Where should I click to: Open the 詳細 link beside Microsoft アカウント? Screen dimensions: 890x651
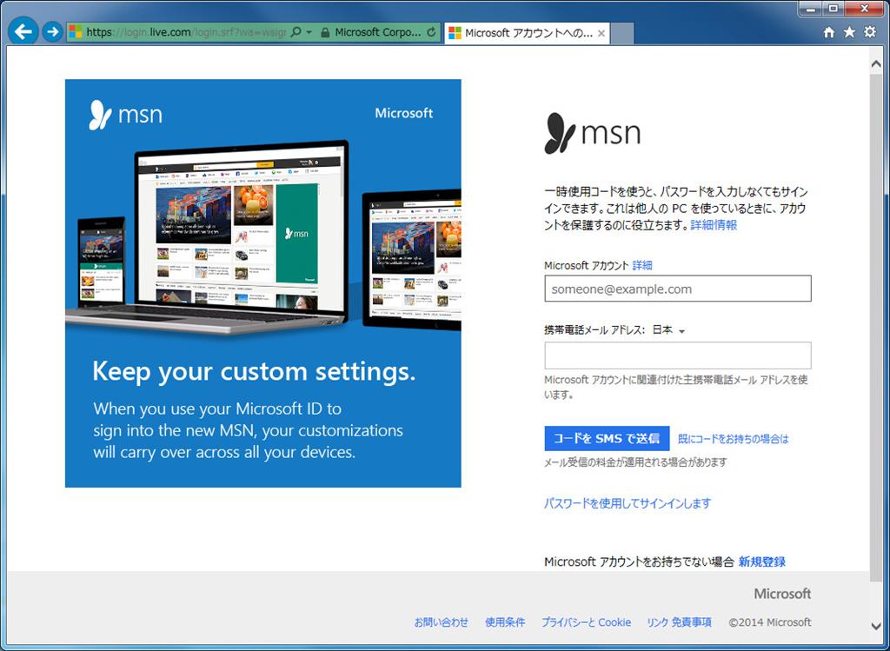click(x=642, y=265)
